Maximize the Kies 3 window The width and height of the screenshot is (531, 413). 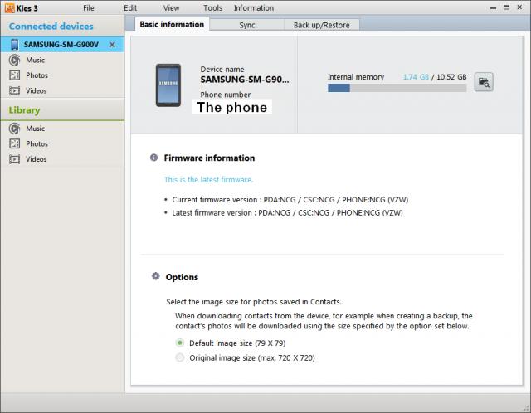tap(506, 7)
